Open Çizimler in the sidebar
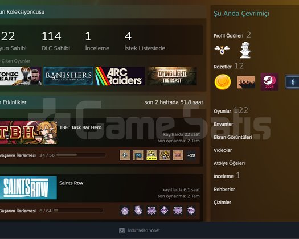The width and height of the screenshot is (299, 239). pos(222,203)
